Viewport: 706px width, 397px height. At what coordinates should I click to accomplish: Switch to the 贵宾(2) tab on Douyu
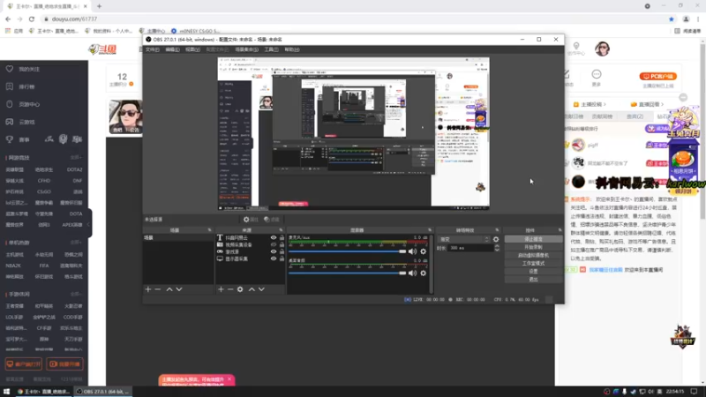point(635,116)
